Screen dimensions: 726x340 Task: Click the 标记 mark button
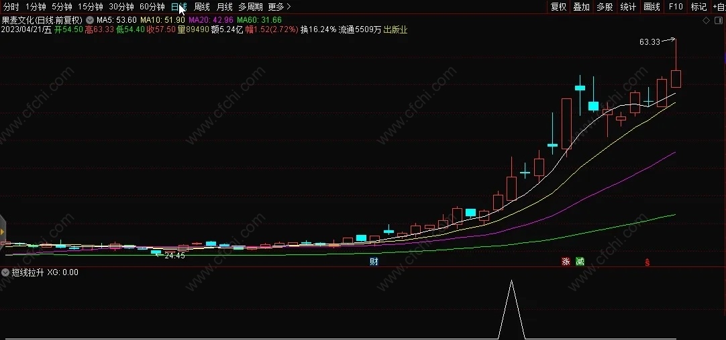[x=698, y=7]
